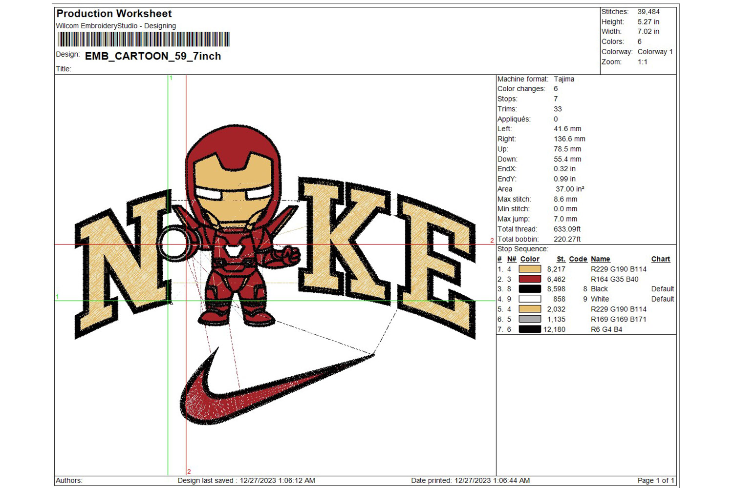Click the 'Chart' column header
Screen dimensions: 734x488
[x=661, y=259]
